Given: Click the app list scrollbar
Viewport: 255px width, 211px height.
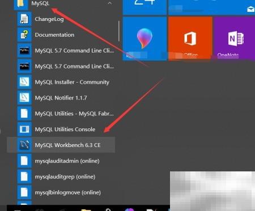Looking at the screenshot, I should coord(119,31).
